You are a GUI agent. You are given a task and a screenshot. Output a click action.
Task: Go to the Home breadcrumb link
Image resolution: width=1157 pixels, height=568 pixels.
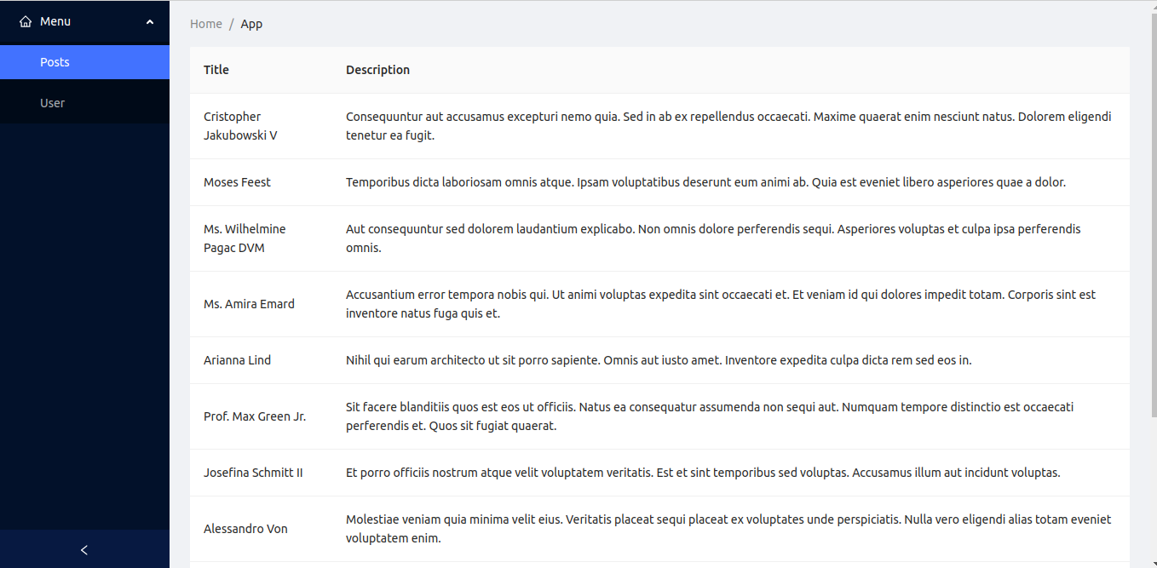point(206,24)
